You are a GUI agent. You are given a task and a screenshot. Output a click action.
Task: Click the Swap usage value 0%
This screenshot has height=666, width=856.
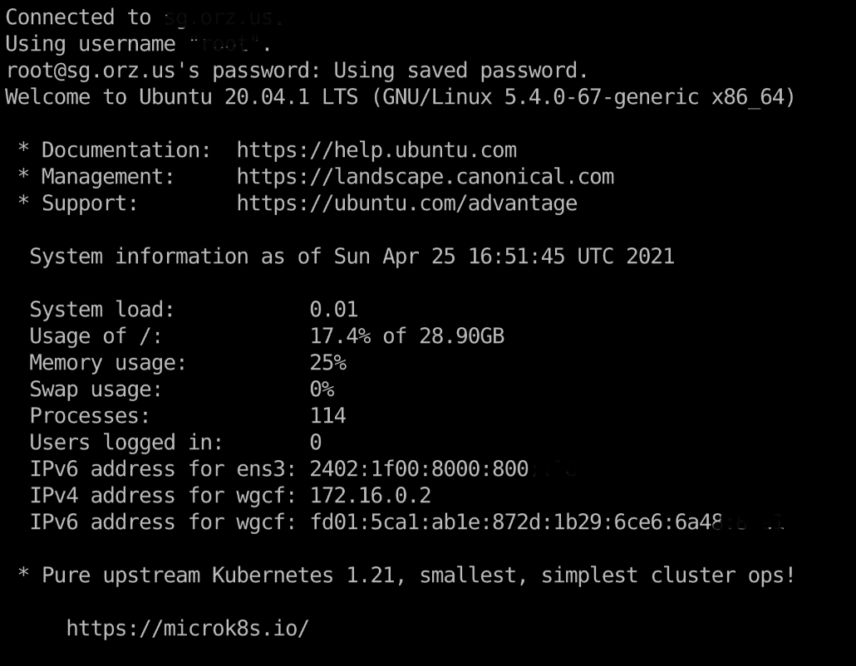[322, 389]
